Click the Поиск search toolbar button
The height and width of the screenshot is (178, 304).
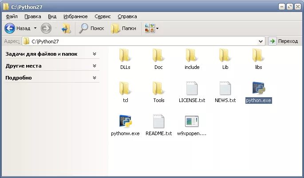tap(91, 28)
